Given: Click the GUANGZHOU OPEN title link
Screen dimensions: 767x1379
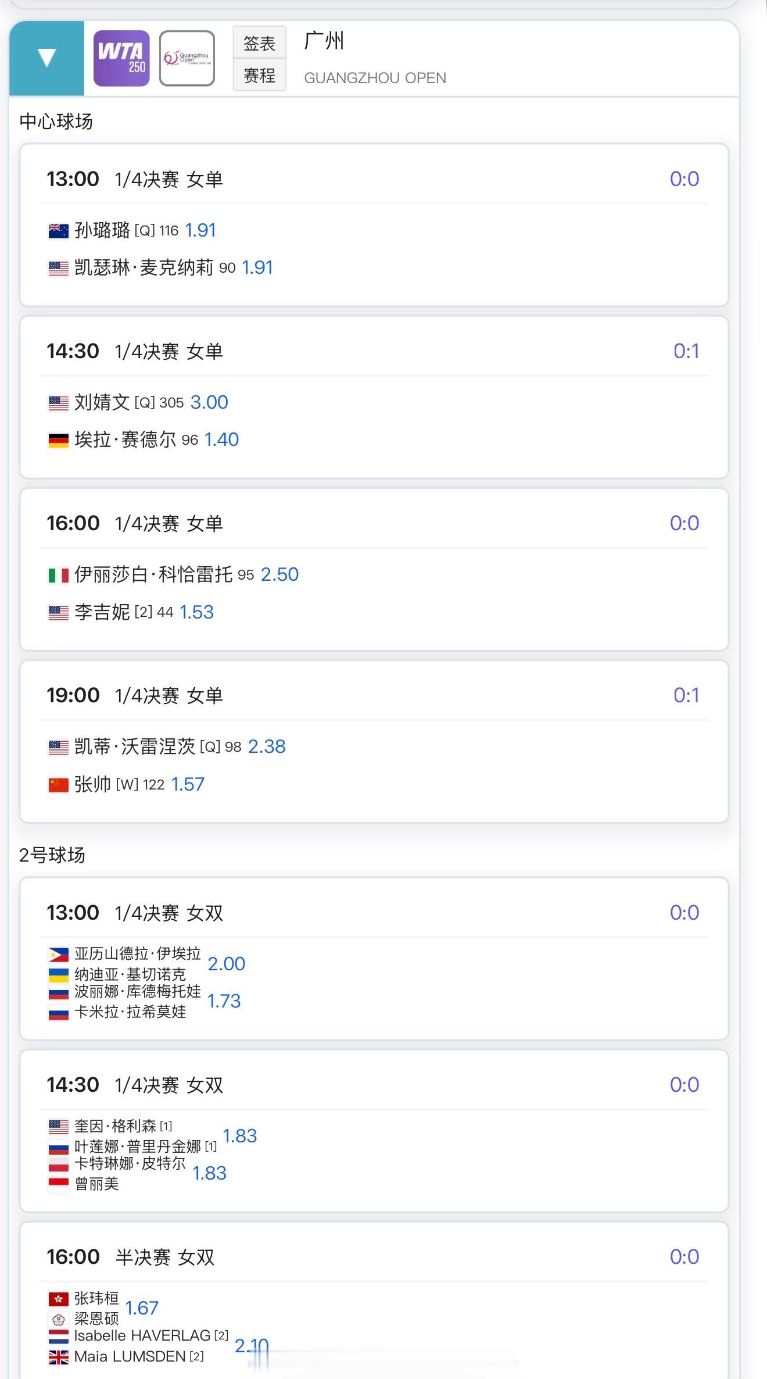Looking at the screenshot, I should 375,78.
